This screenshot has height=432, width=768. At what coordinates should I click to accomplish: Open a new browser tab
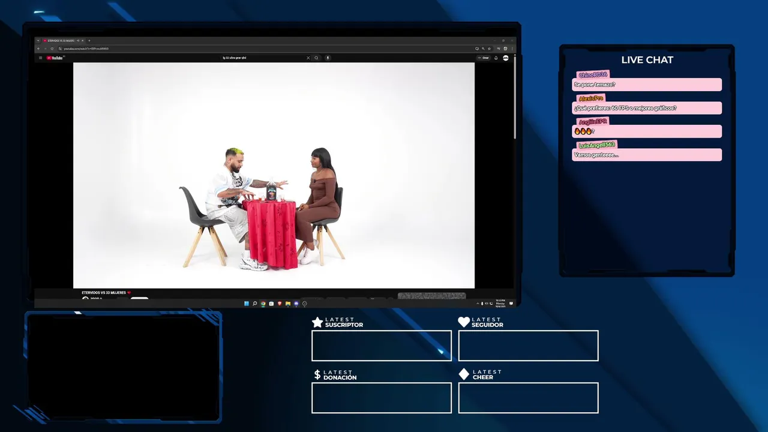89,40
